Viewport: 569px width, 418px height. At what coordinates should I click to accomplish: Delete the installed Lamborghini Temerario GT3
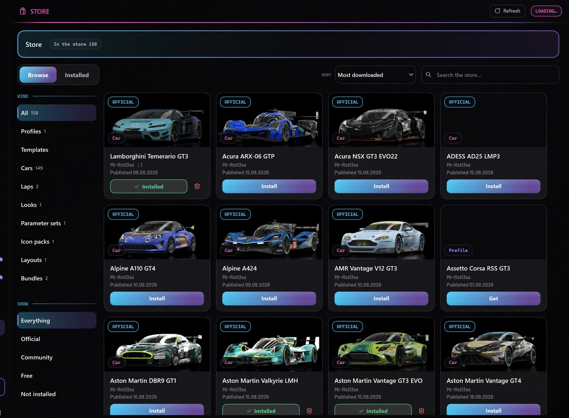coord(197,186)
